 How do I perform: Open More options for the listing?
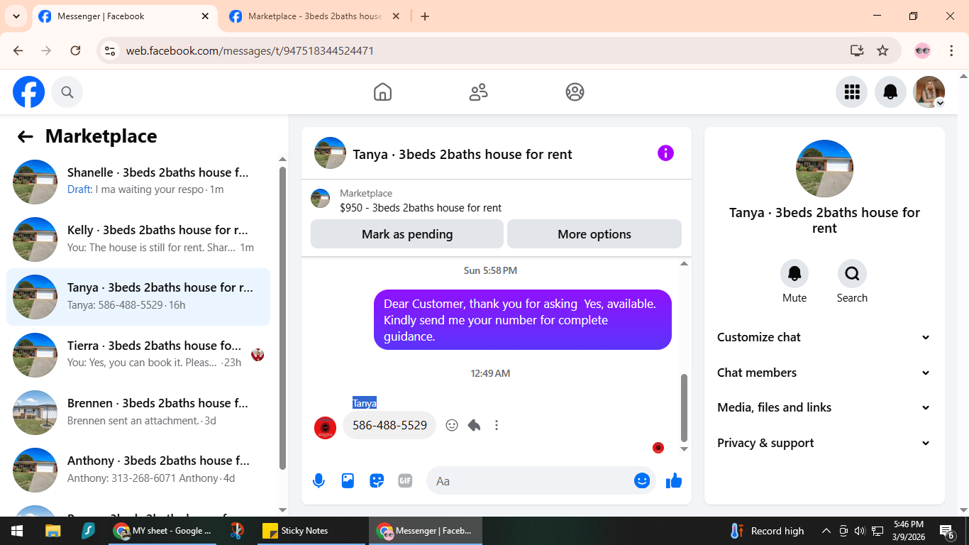tap(594, 234)
